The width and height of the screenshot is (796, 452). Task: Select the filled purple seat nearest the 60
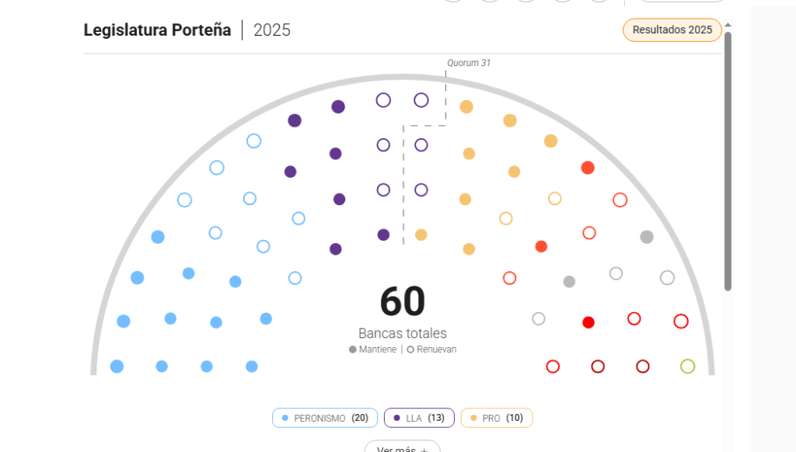tap(383, 235)
